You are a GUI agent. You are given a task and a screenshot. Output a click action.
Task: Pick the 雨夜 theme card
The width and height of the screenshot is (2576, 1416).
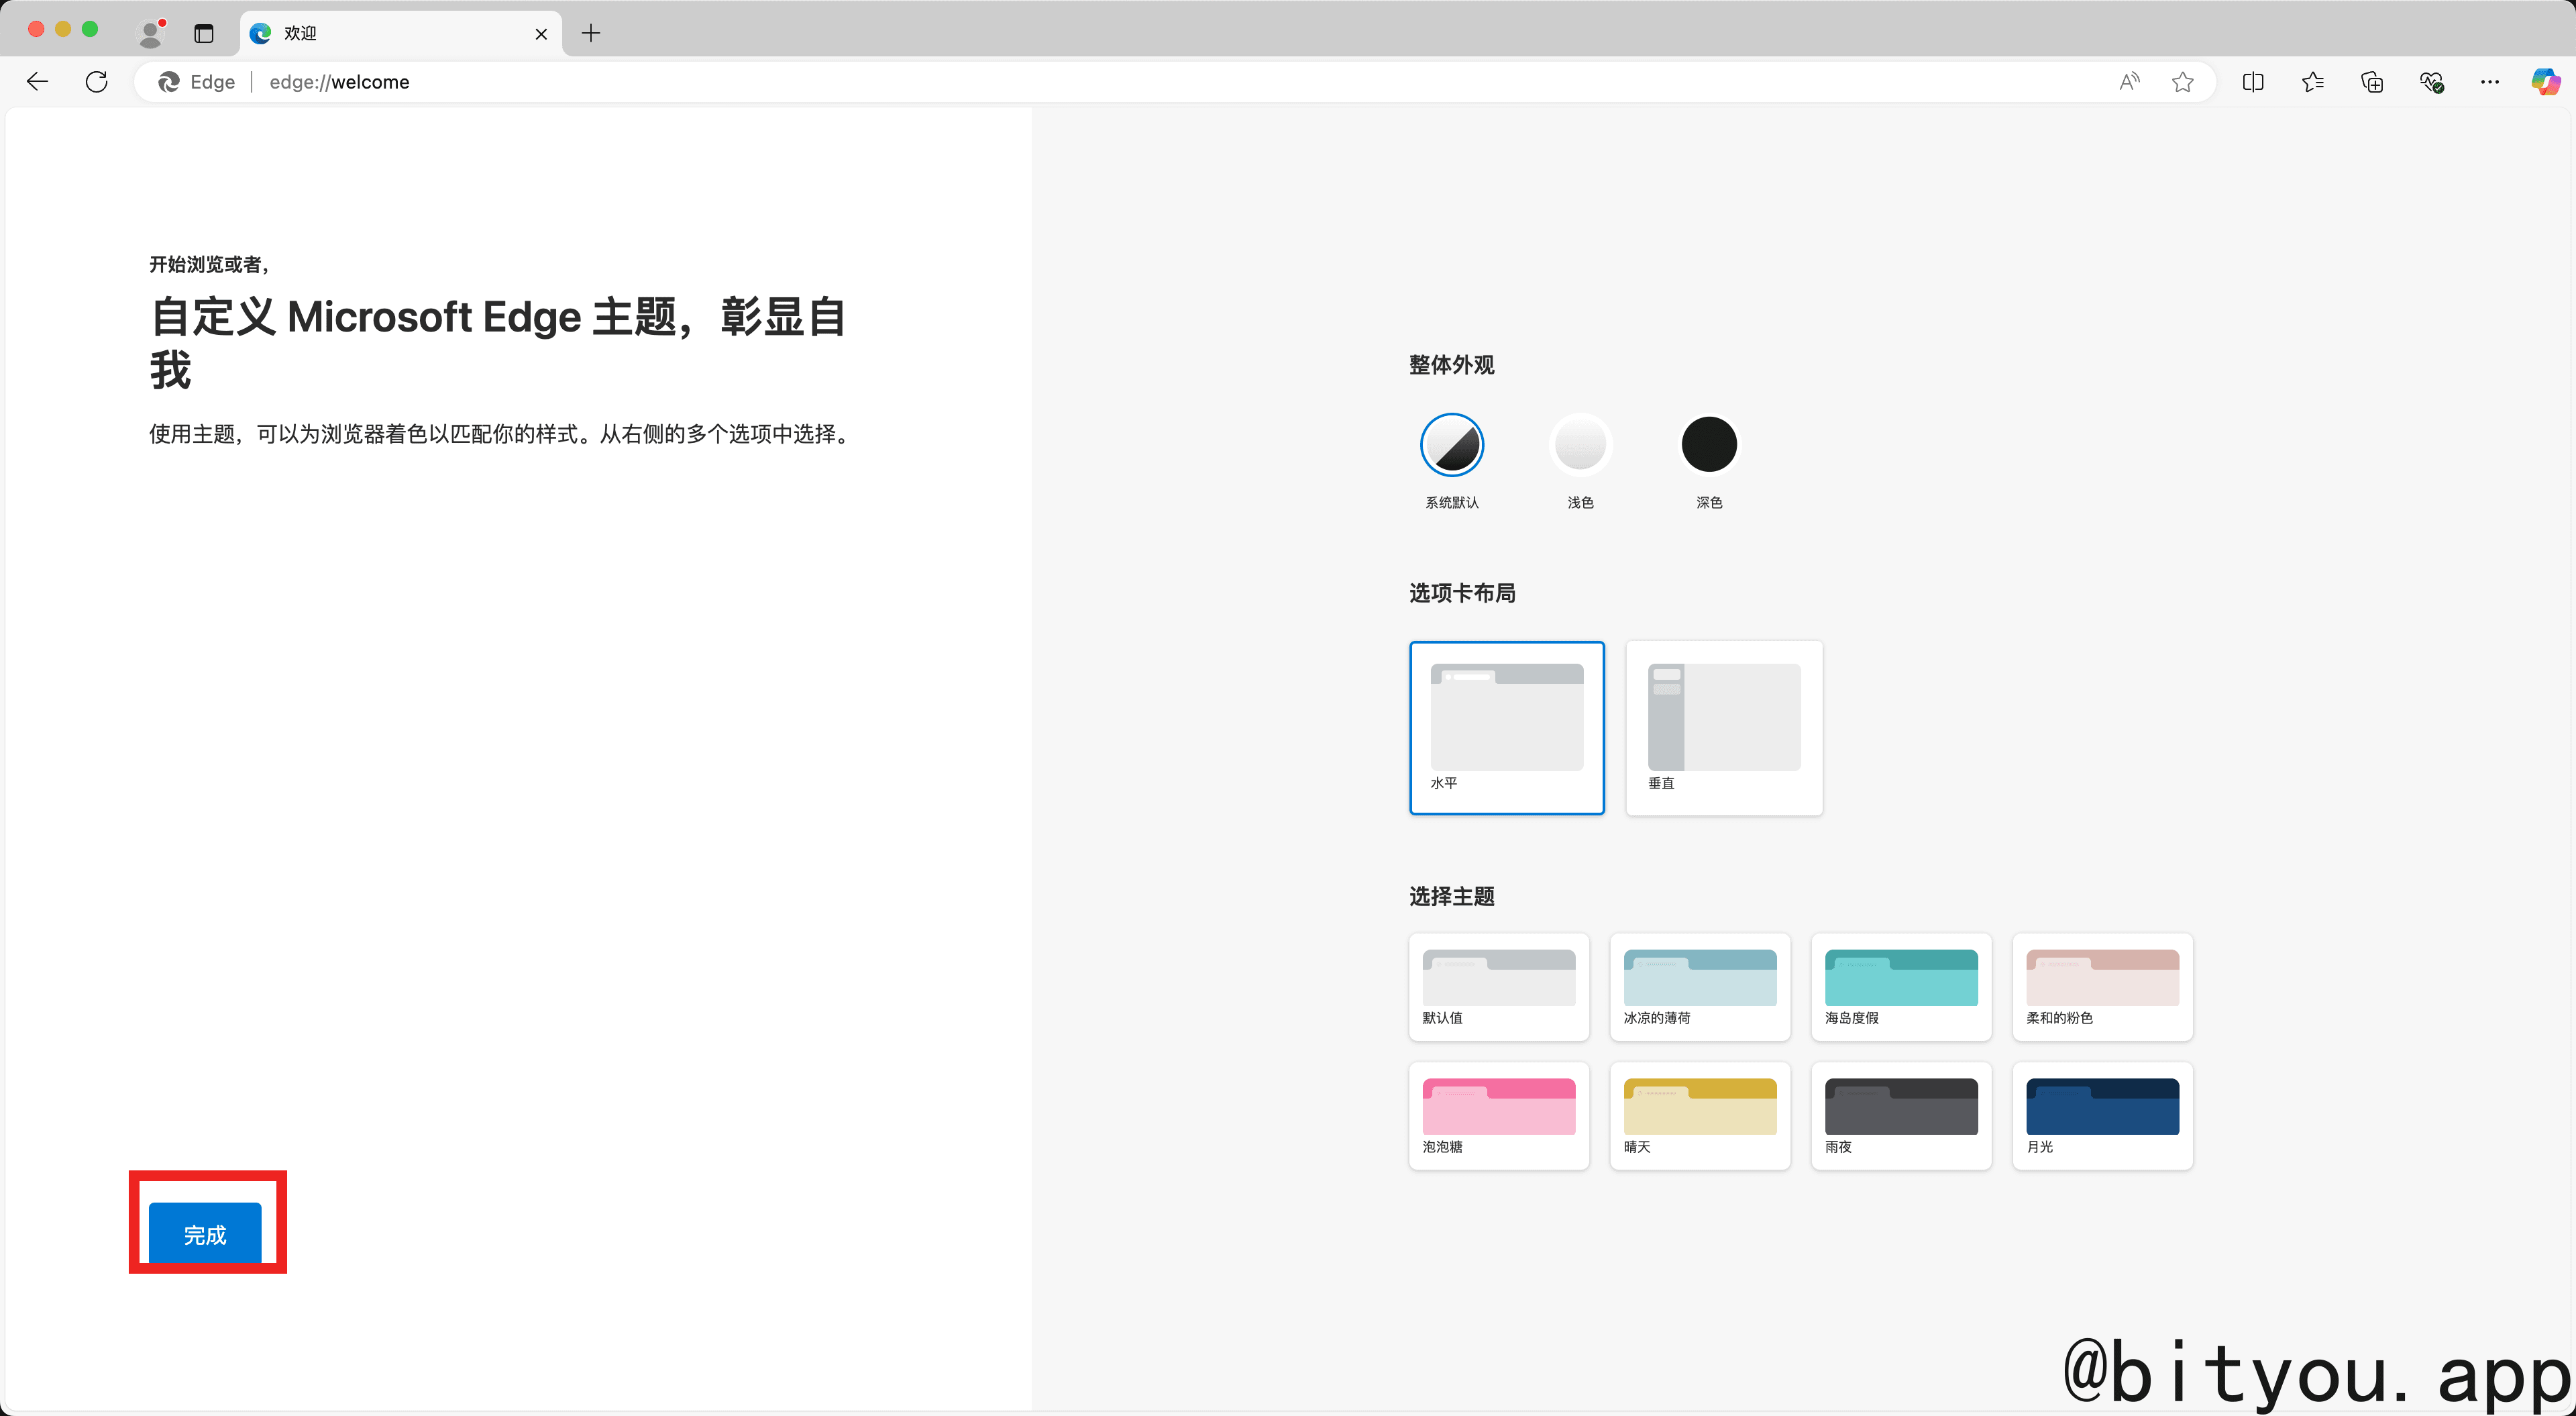click(x=1901, y=1116)
